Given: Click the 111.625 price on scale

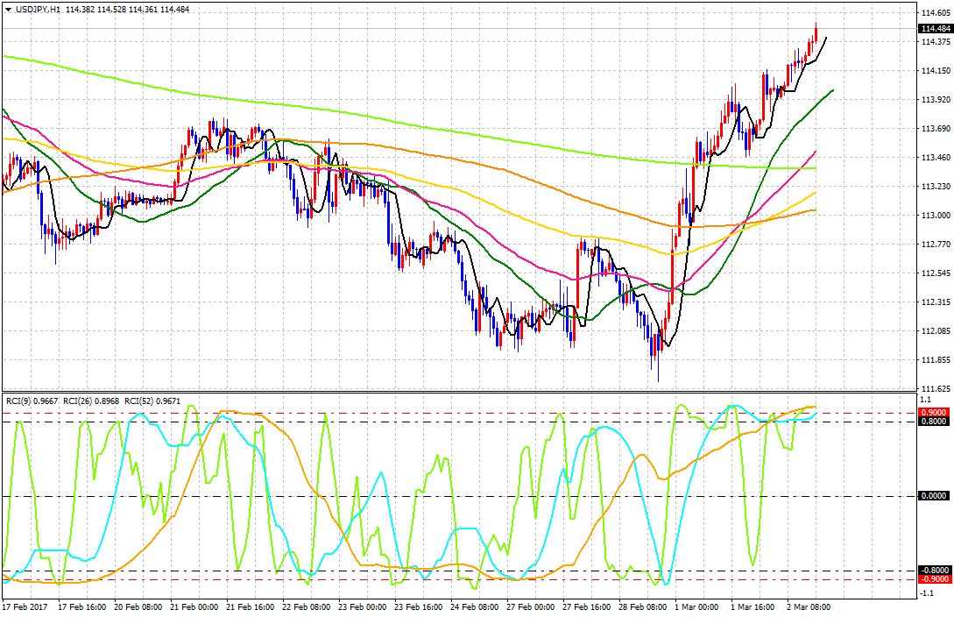Looking at the screenshot, I should point(934,389).
